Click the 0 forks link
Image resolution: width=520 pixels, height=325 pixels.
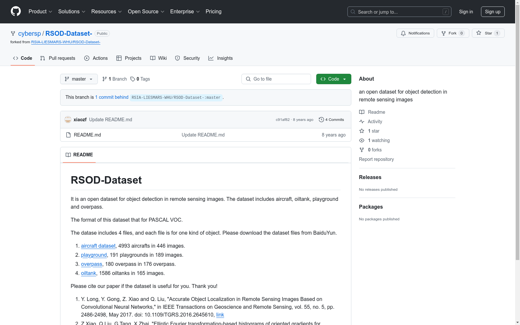pos(370,150)
